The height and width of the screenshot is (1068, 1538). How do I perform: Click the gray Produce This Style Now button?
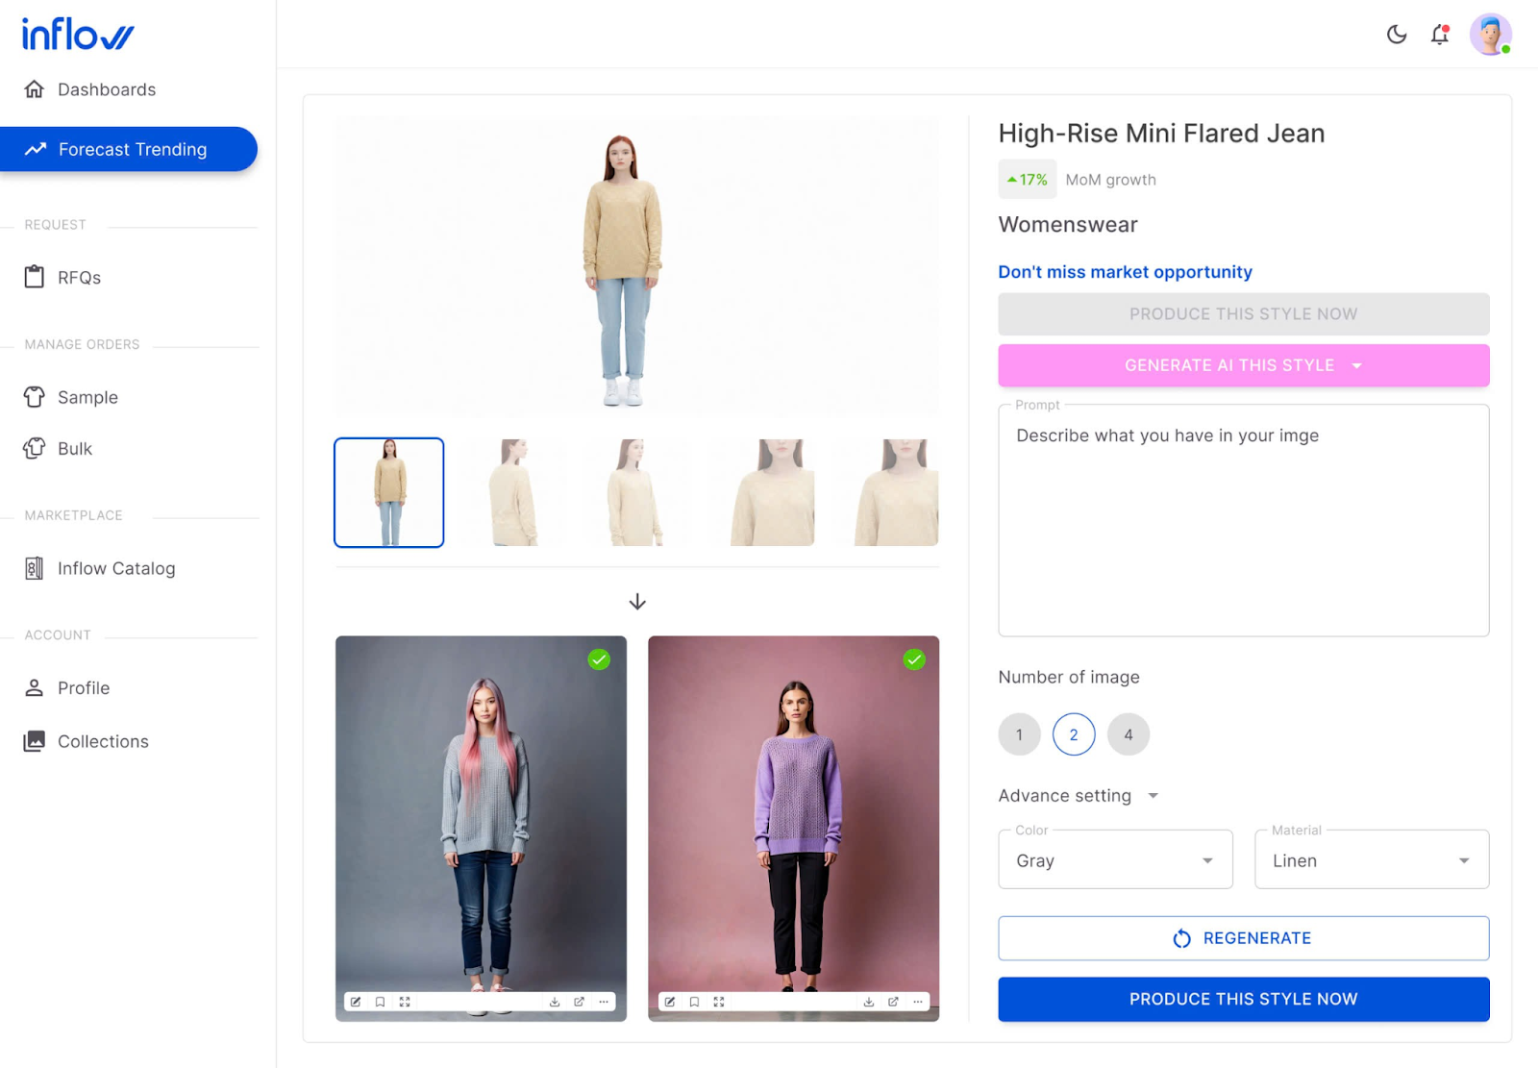tap(1244, 314)
